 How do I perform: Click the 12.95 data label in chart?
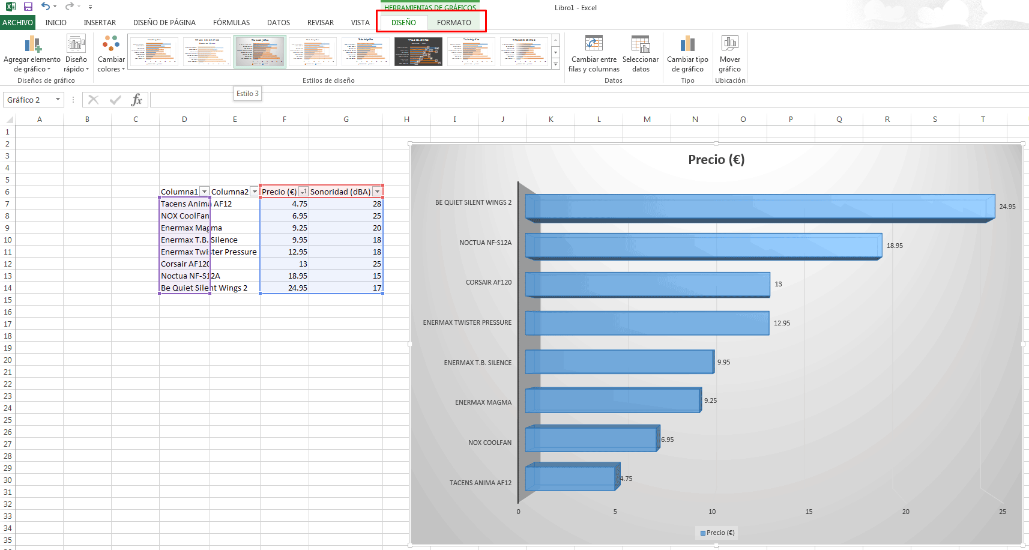point(782,323)
